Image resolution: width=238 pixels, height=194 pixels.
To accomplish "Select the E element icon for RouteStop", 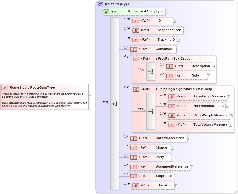I will (x=5, y=88).
